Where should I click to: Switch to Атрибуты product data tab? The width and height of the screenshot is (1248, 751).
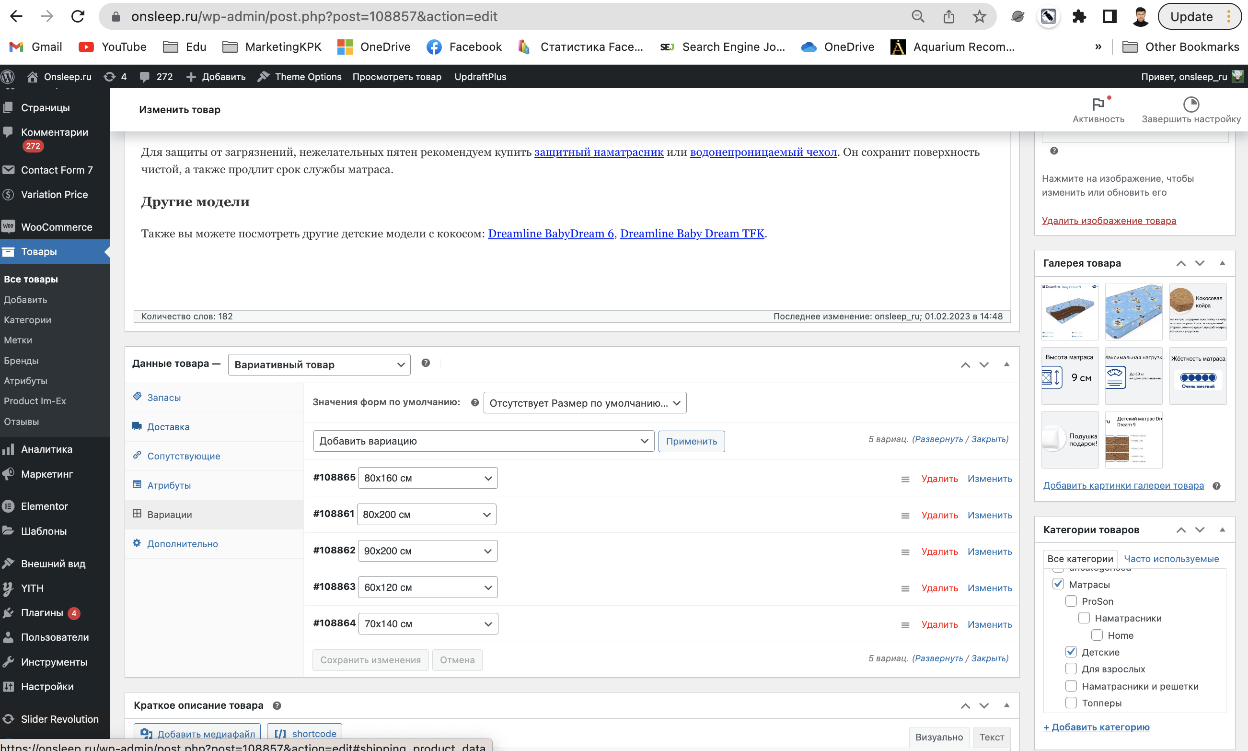click(214, 485)
